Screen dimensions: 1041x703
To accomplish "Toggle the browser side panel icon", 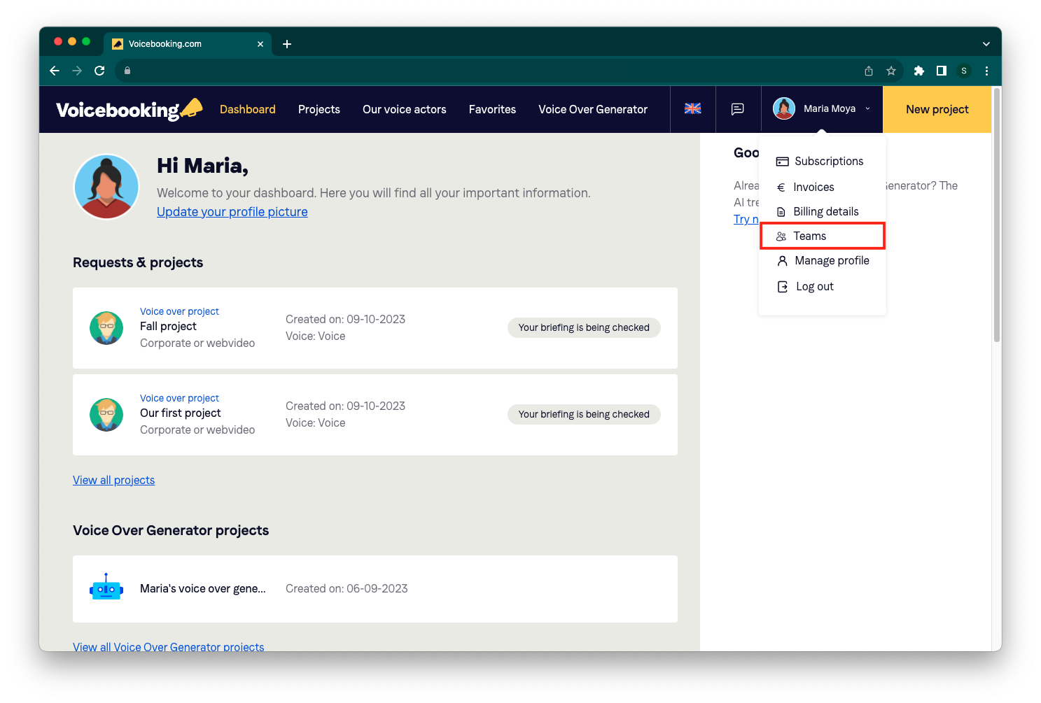I will click(x=941, y=71).
